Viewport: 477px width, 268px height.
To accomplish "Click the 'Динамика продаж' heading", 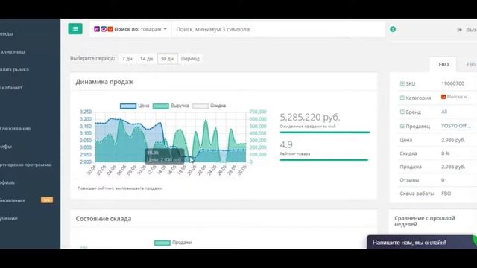I will [x=104, y=82].
